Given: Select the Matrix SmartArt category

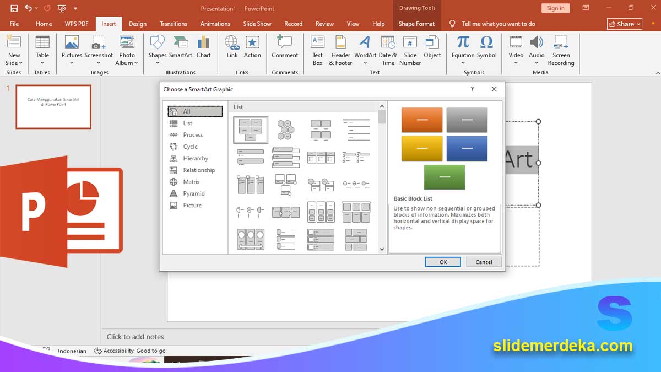Looking at the screenshot, I should point(195,182).
